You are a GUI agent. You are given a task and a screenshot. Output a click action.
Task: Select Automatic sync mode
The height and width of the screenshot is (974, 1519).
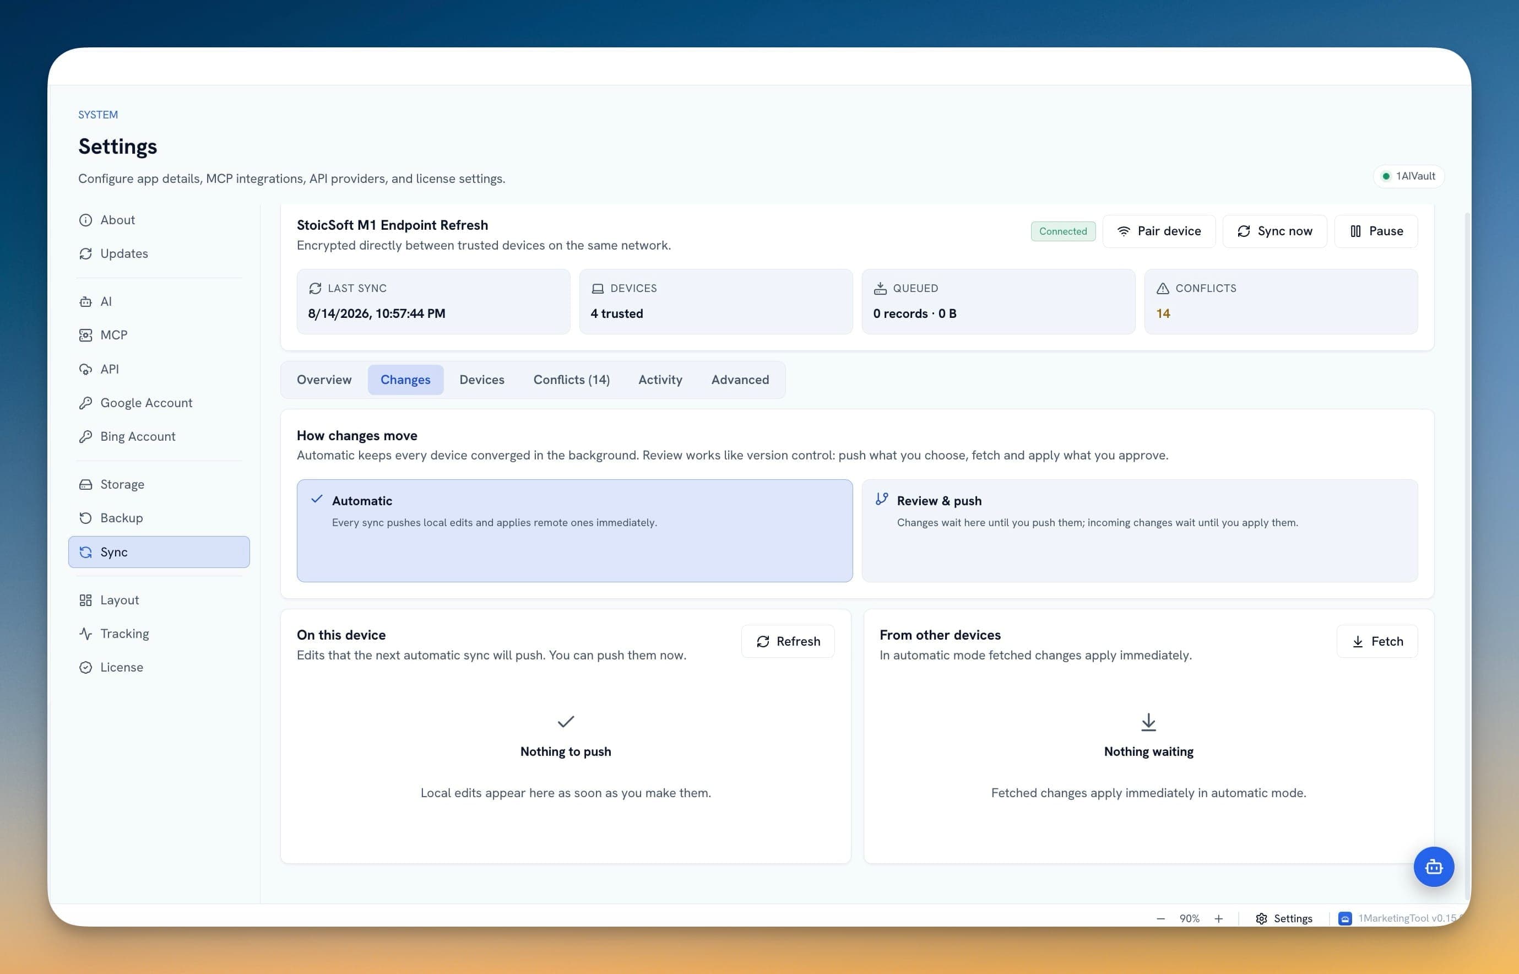click(574, 530)
